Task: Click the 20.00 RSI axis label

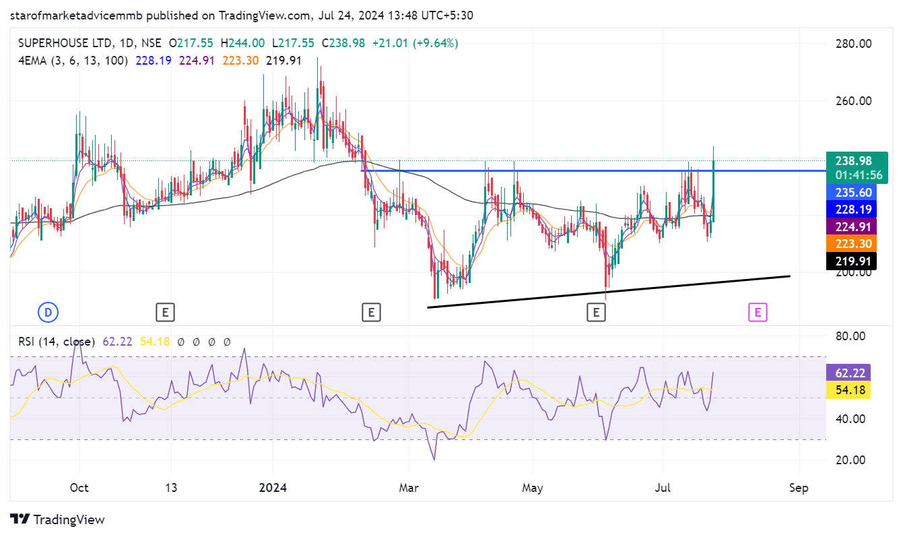Action: (x=850, y=460)
